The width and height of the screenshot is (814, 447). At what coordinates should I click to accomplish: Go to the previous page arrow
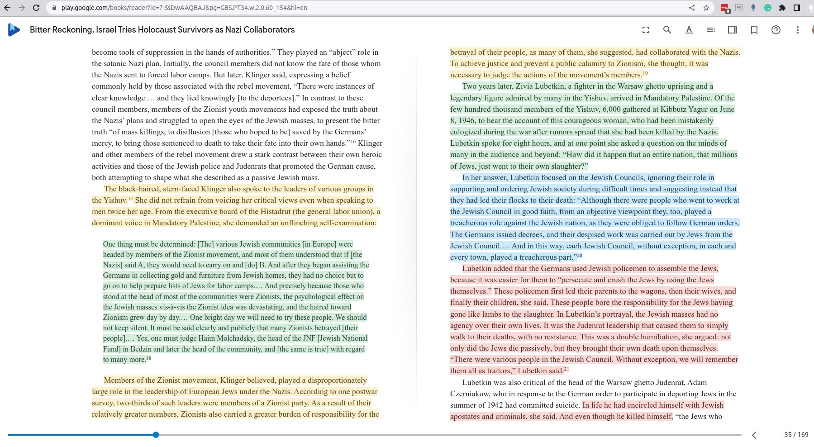click(x=754, y=435)
